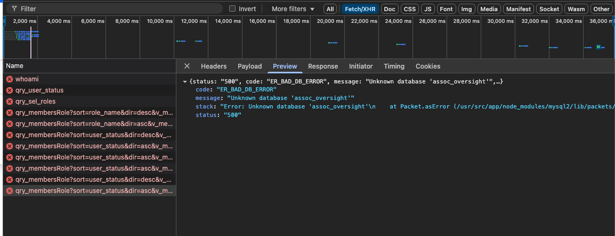Toggle the Font type filter

click(447, 9)
